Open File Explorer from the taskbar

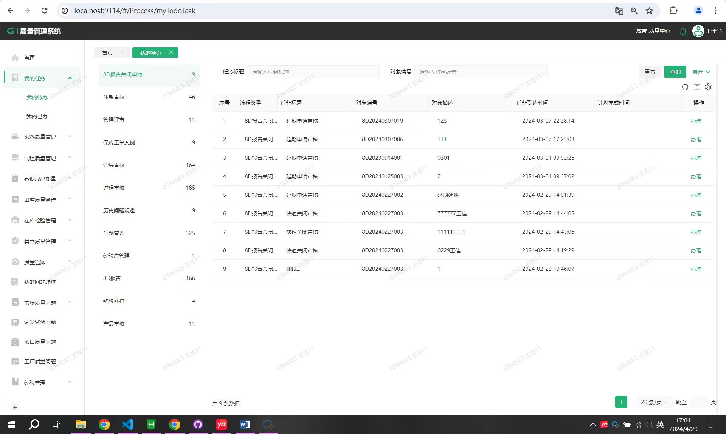coord(81,425)
